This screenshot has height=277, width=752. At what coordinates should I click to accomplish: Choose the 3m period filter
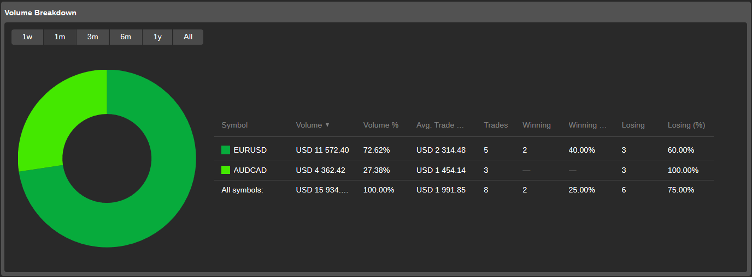93,37
